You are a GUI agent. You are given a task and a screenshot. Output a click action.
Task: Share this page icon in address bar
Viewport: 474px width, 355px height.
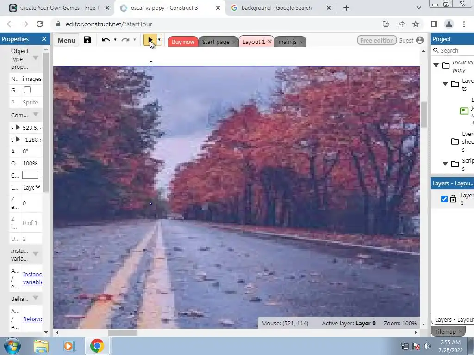point(401,24)
